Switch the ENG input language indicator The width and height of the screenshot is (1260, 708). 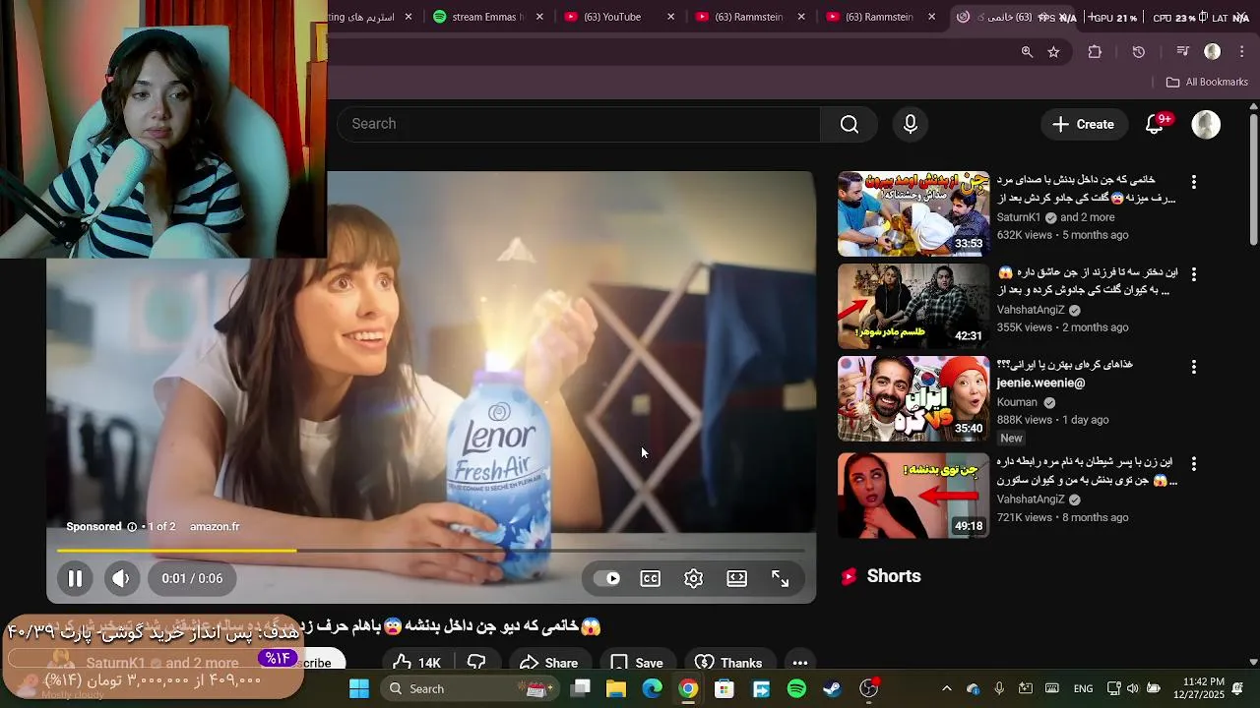click(x=1083, y=688)
